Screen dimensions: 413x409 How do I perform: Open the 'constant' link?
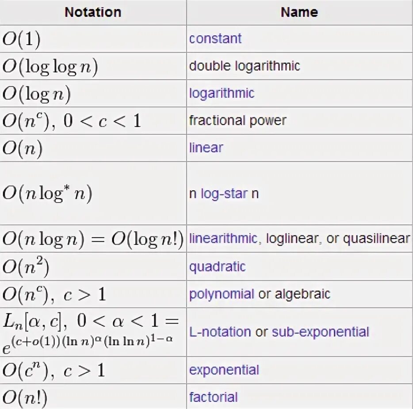coord(215,39)
